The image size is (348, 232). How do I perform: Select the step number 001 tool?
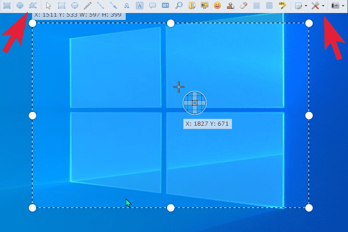[165, 5]
